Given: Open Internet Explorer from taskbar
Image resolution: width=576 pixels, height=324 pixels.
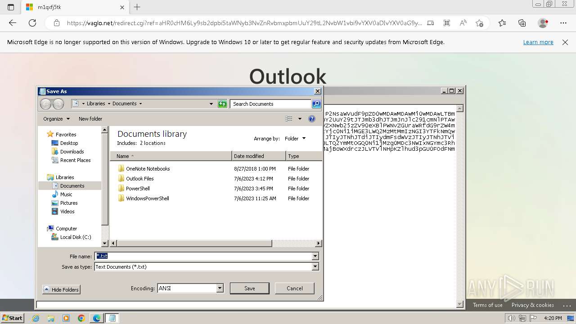Looking at the screenshot, I should [x=36, y=318].
